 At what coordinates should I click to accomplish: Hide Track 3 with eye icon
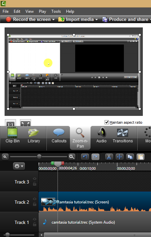coord(35,179)
